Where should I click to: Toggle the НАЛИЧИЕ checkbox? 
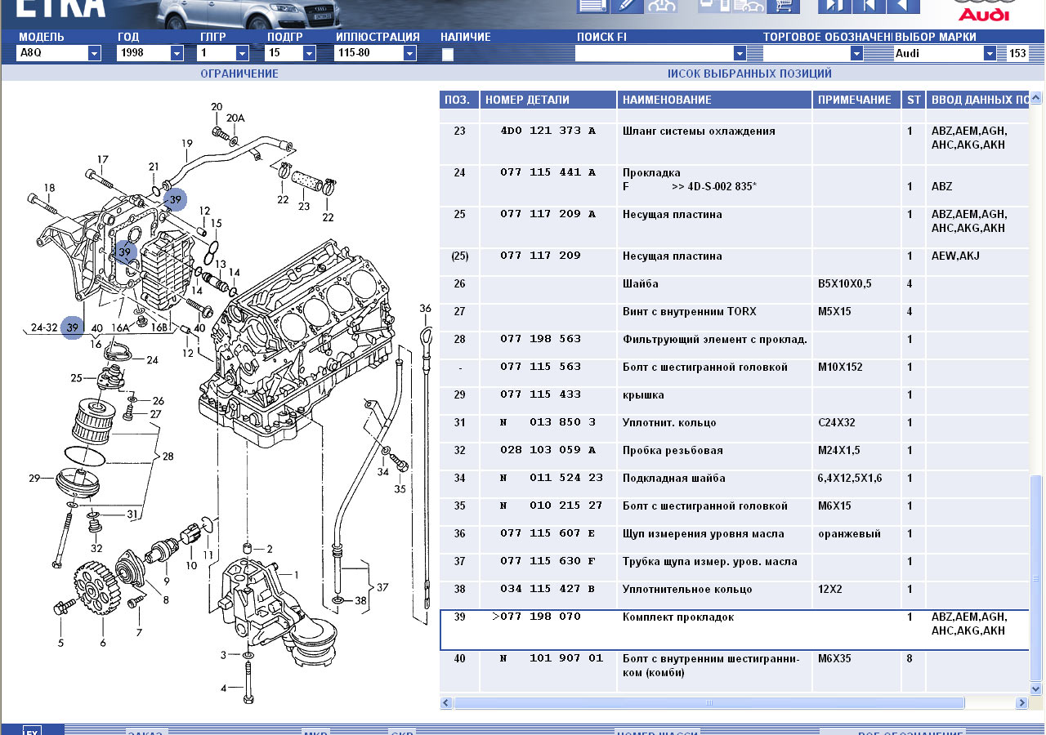(x=448, y=55)
